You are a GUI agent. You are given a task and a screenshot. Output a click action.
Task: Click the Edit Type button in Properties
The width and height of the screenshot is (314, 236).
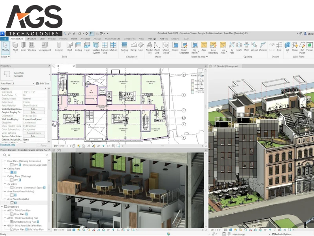pos(43,84)
